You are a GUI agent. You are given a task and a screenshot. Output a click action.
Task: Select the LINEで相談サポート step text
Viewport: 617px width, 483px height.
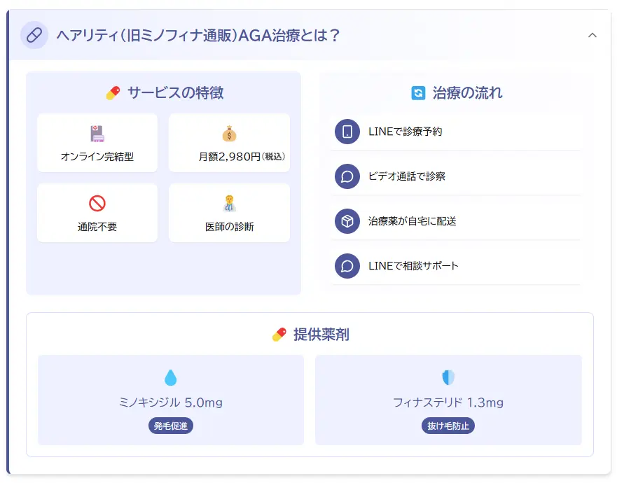[413, 266]
